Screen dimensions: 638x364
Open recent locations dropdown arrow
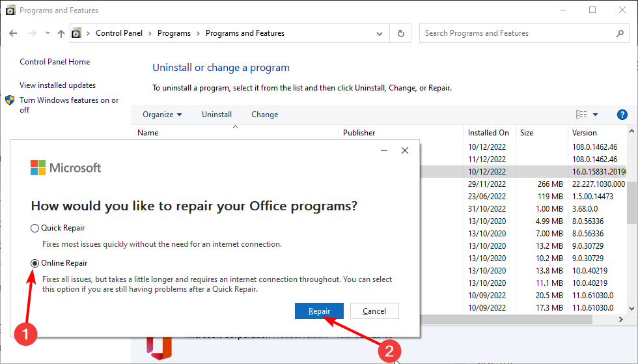48,33
